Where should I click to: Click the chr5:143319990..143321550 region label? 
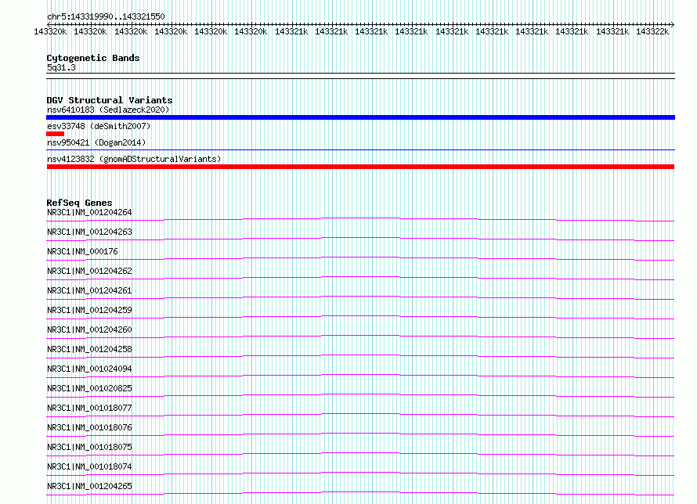(106, 16)
